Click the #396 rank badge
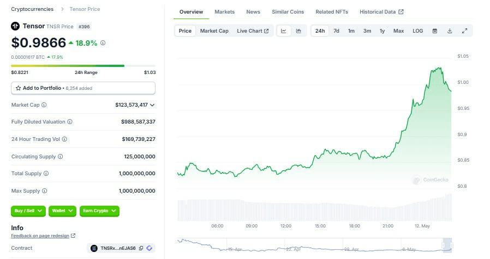The width and height of the screenshot is (490, 259). tap(84, 27)
